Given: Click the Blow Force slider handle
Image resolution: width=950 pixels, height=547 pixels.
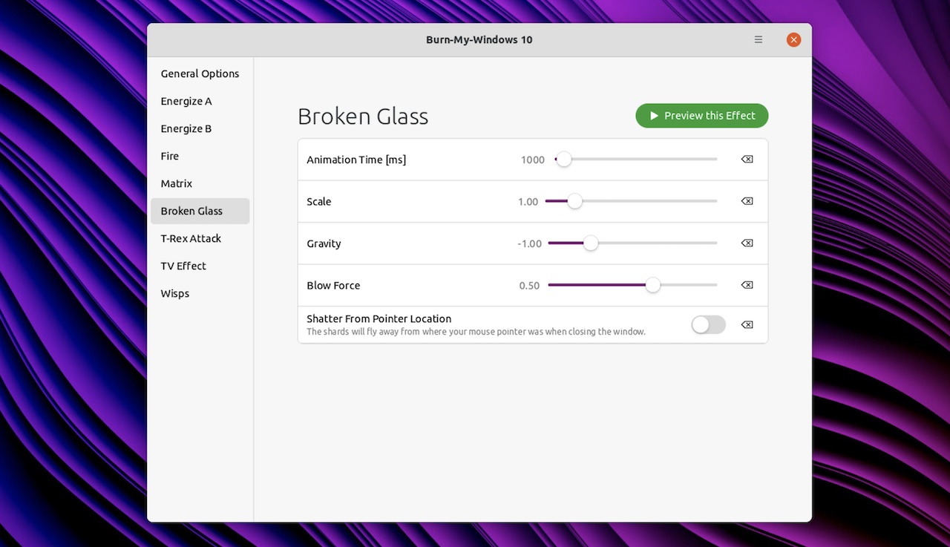Looking at the screenshot, I should [x=653, y=284].
